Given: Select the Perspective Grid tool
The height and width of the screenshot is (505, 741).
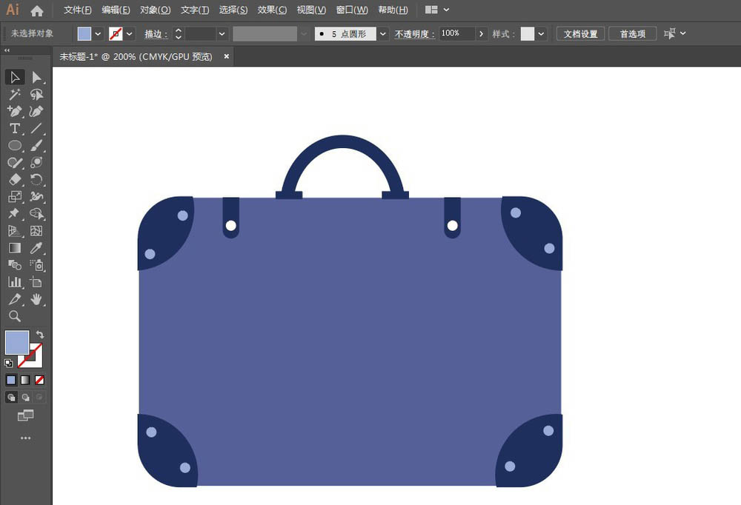Looking at the screenshot, I should (x=15, y=230).
